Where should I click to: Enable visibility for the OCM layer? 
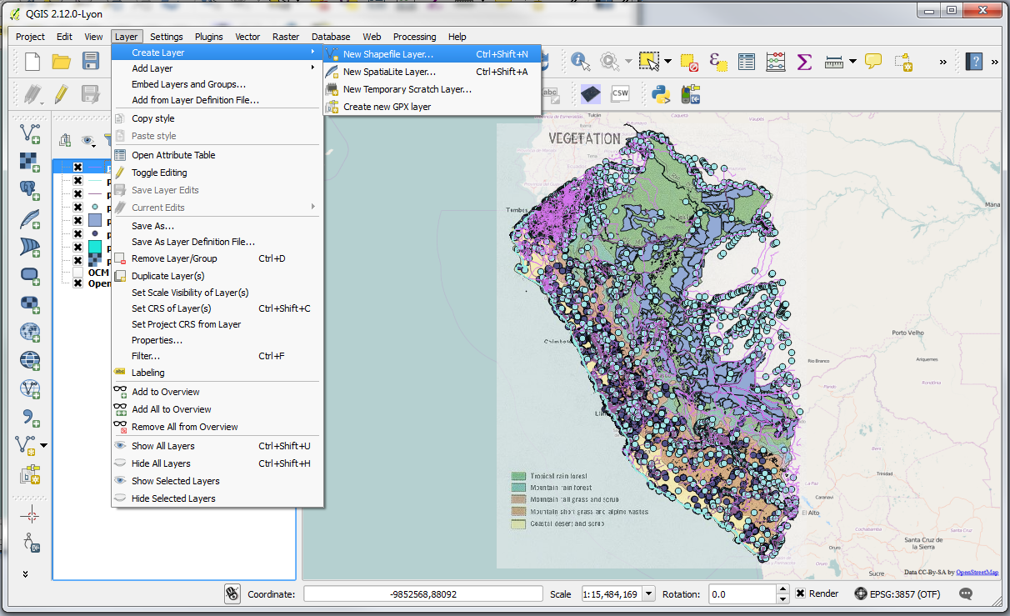[x=77, y=272]
